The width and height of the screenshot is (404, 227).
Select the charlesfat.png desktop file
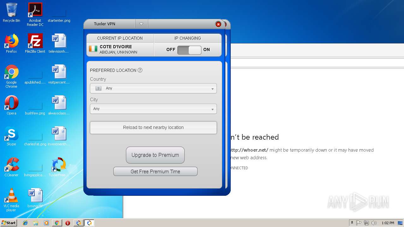(x=35, y=138)
